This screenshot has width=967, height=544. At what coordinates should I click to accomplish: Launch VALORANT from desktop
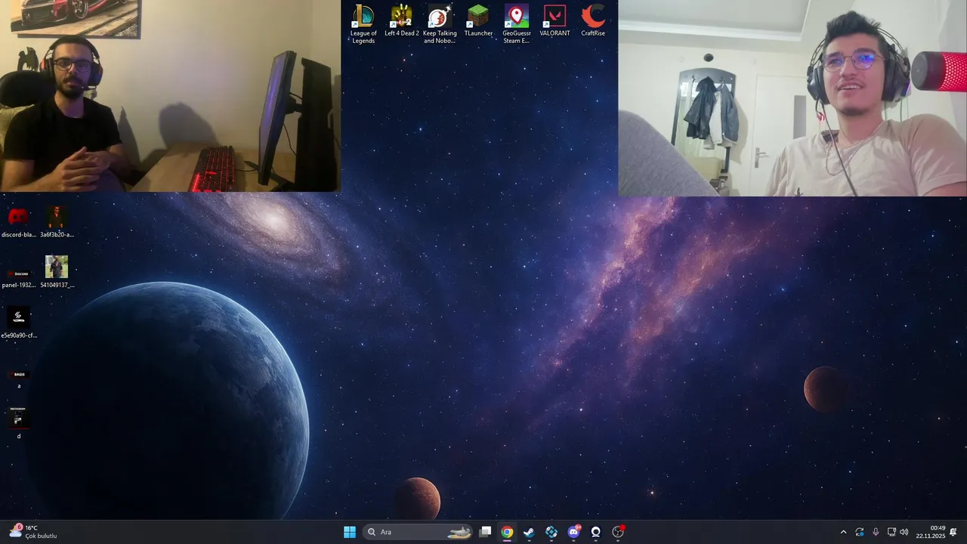555,21
